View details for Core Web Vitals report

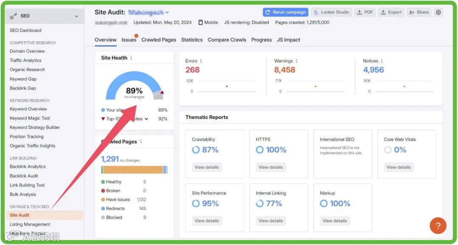tap(398, 167)
